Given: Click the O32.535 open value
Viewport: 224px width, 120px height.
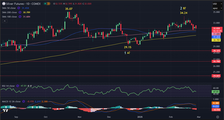Looking at the screenshot, I should point(58,4).
